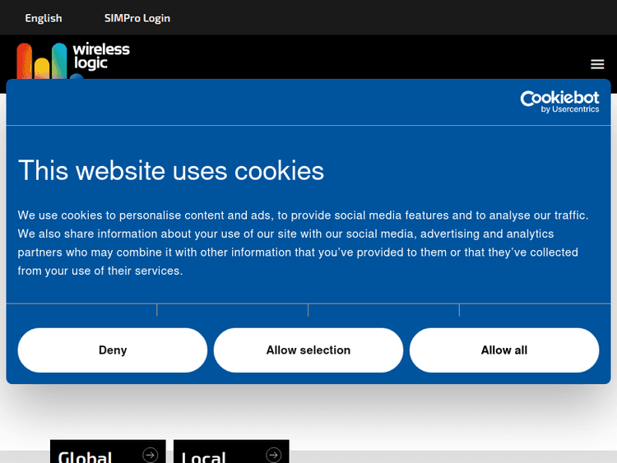Deny all cookies
This screenshot has height=463, width=617.
tap(113, 350)
